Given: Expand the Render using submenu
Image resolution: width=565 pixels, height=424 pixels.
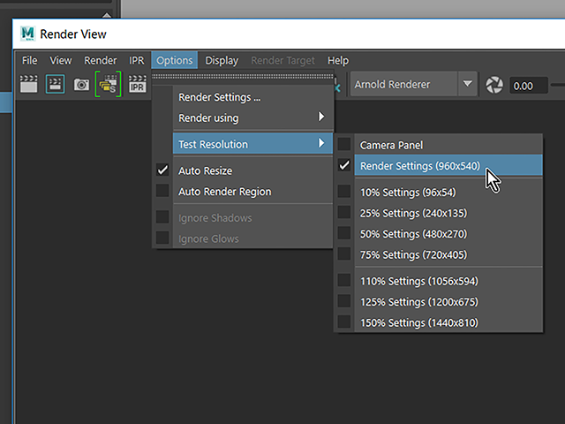Looking at the screenshot, I should [x=253, y=117].
